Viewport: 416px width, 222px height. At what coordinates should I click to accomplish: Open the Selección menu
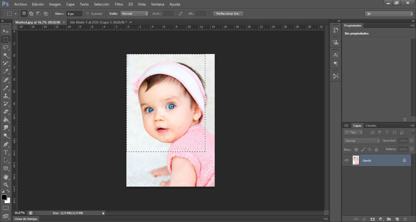pyautogui.click(x=102, y=4)
